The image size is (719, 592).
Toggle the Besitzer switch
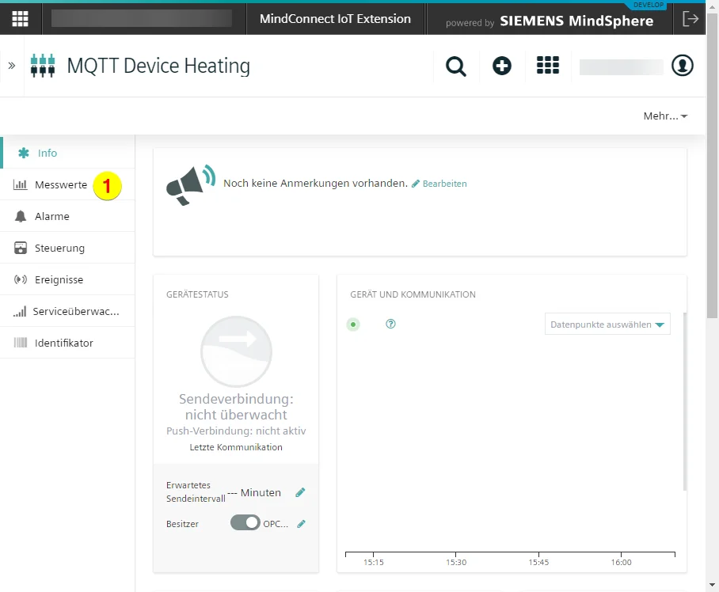(x=245, y=523)
